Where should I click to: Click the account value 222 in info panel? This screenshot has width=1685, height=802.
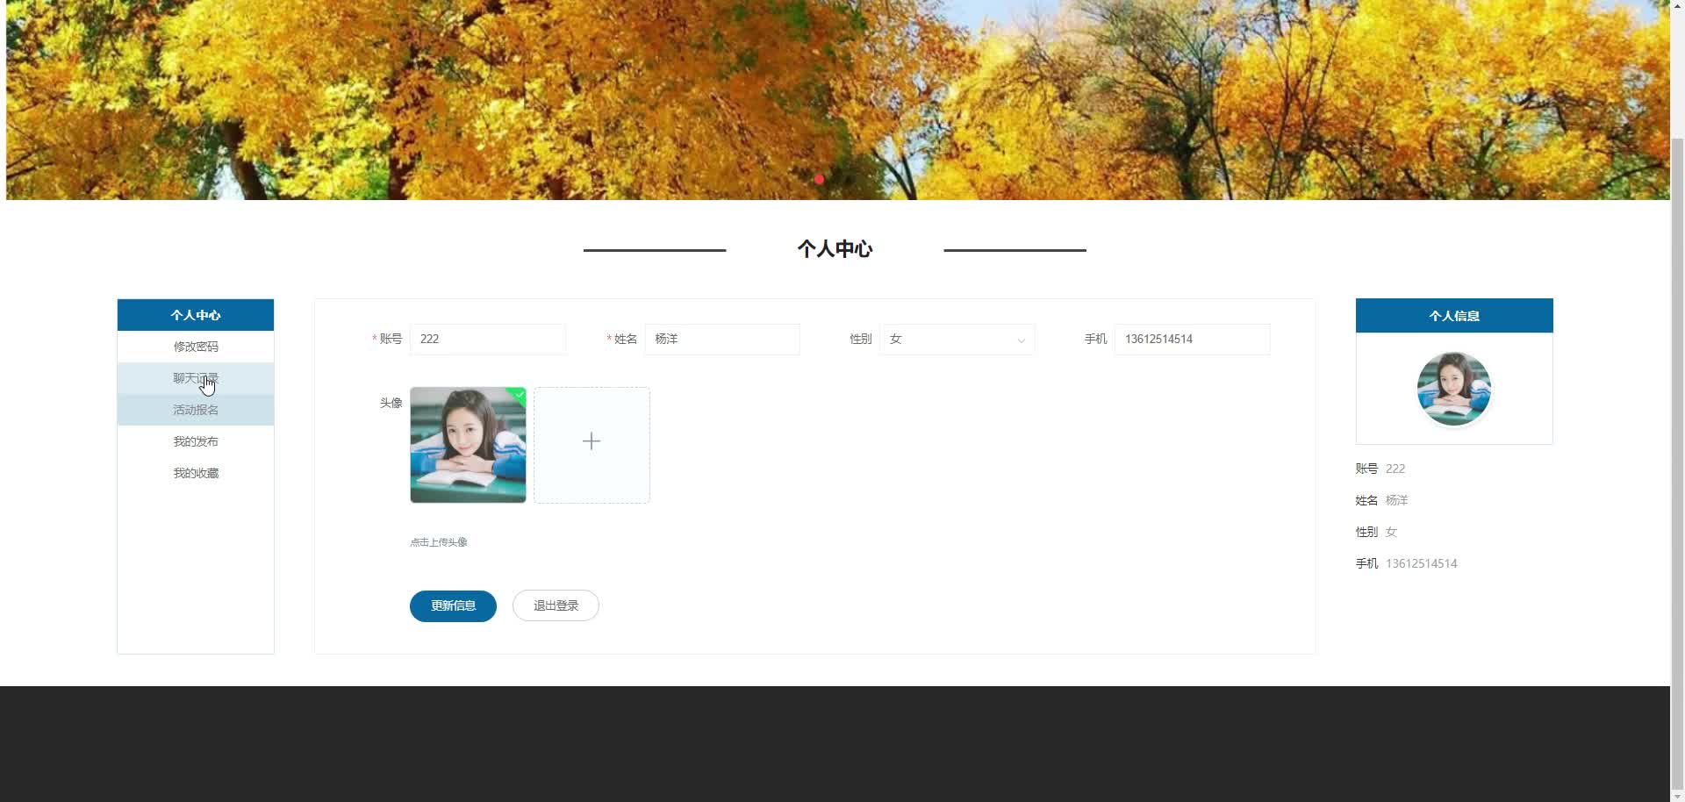point(1395,469)
